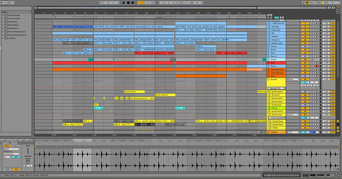The image size is (342, 179).
Task: Toggle the MIDI Arrangement Overdub plus button
Action: pyautogui.click(x=139, y=3)
